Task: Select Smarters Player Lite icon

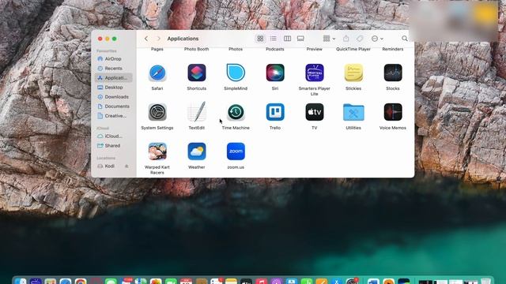Action: coord(315,73)
